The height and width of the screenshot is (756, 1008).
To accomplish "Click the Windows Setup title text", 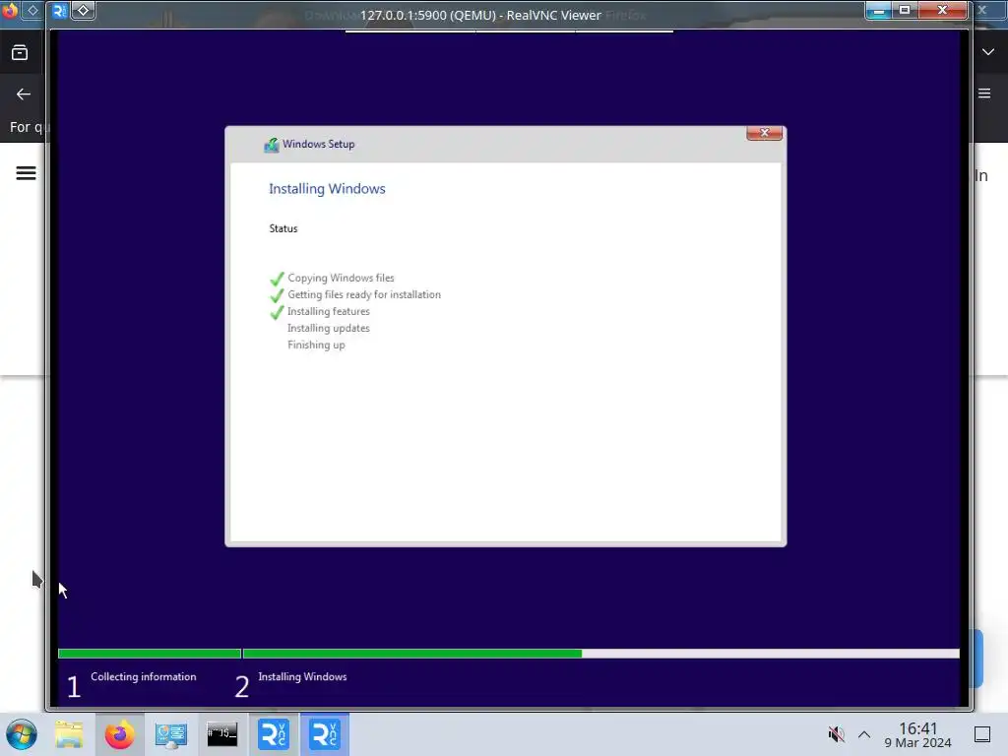I will pos(319,144).
